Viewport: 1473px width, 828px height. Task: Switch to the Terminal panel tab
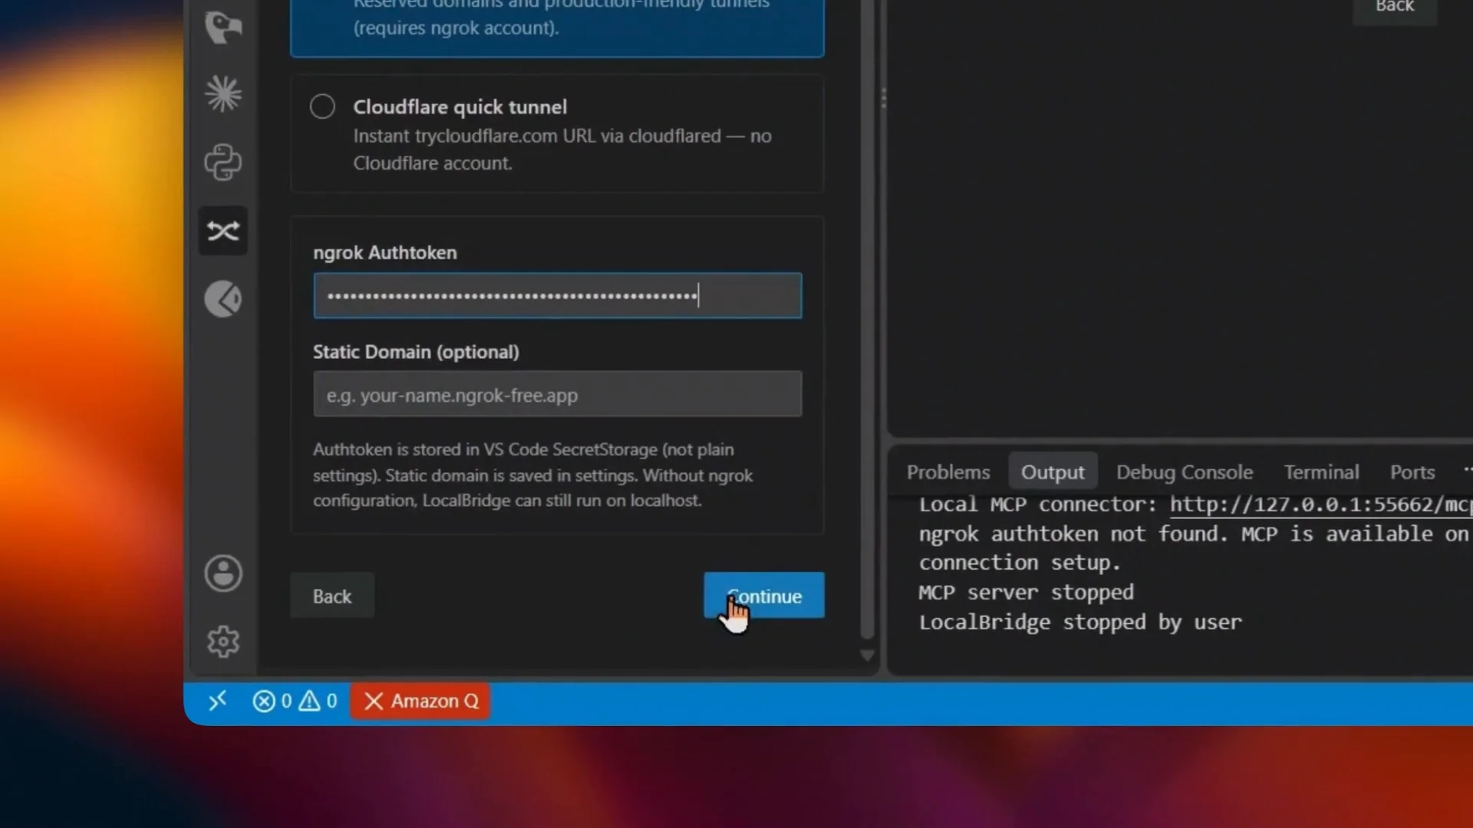1321,472
